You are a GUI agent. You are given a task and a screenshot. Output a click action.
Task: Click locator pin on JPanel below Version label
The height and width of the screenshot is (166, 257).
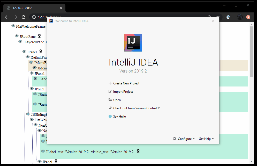[x=56, y=161]
